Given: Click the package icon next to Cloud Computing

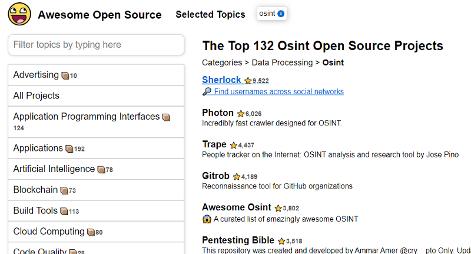Looking at the screenshot, I should (x=91, y=232).
